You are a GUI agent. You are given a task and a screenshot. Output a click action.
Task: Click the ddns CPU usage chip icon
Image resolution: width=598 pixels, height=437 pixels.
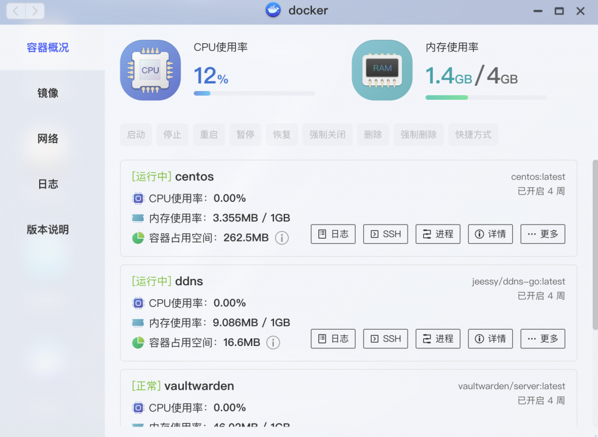[x=138, y=303]
